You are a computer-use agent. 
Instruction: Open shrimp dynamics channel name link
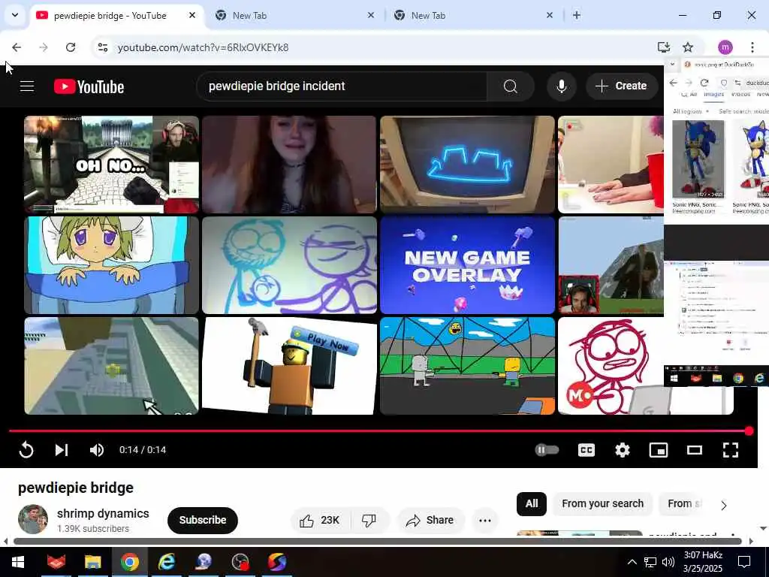pos(103,513)
